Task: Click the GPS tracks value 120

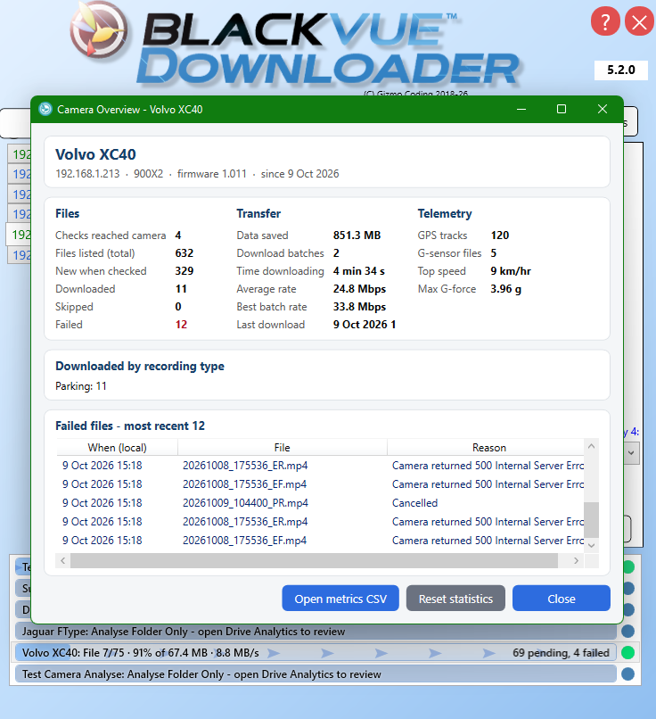Action: pos(500,236)
